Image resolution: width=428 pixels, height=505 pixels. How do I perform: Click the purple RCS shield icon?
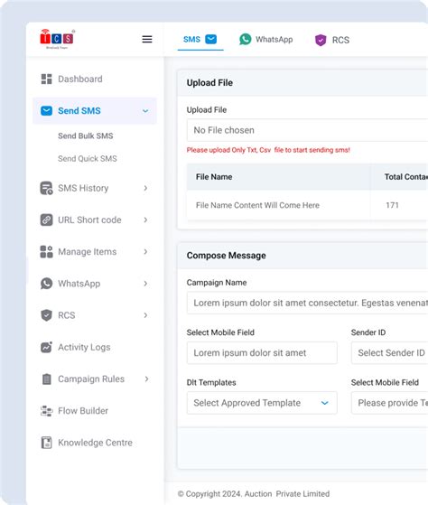321,41
